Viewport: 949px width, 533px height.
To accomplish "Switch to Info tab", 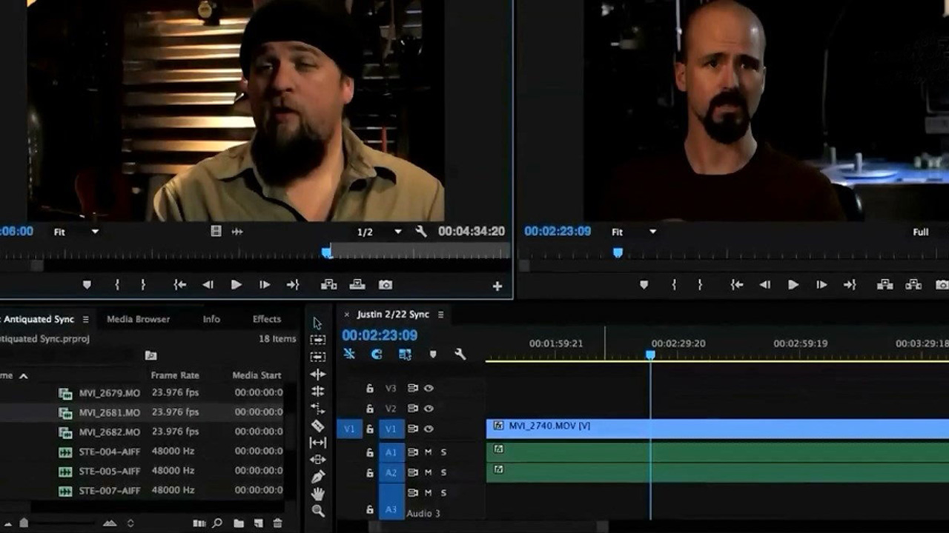I will pyautogui.click(x=211, y=319).
